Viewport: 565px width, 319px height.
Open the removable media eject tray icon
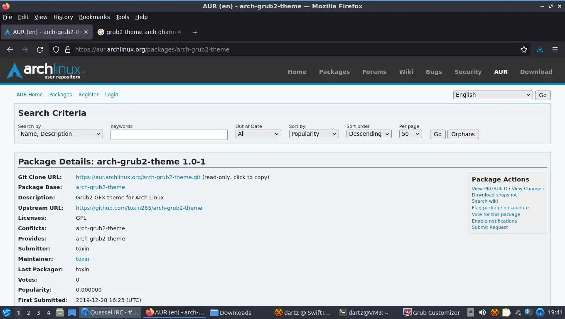click(x=470, y=312)
